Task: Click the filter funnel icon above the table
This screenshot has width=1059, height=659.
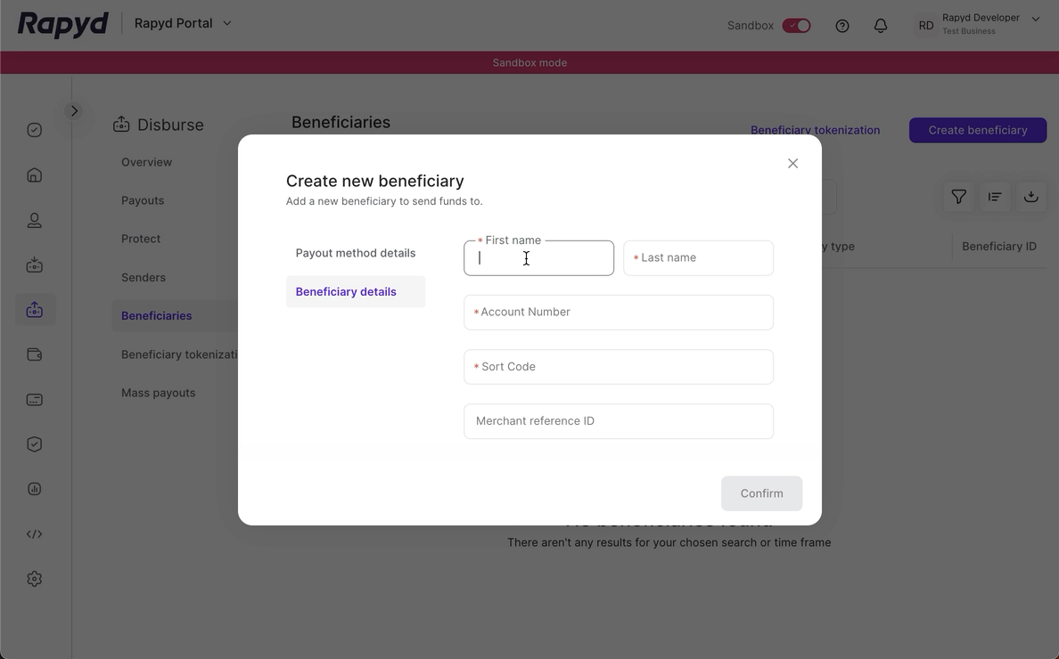Action: (x=958, y=197)
